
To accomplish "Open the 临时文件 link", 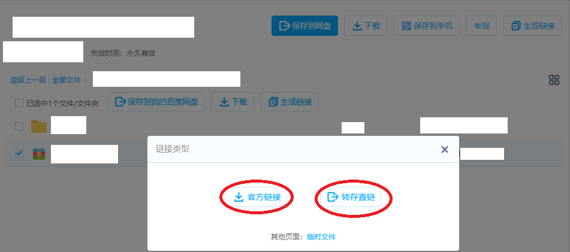I will pyautogui.click(x=321, y=237).
